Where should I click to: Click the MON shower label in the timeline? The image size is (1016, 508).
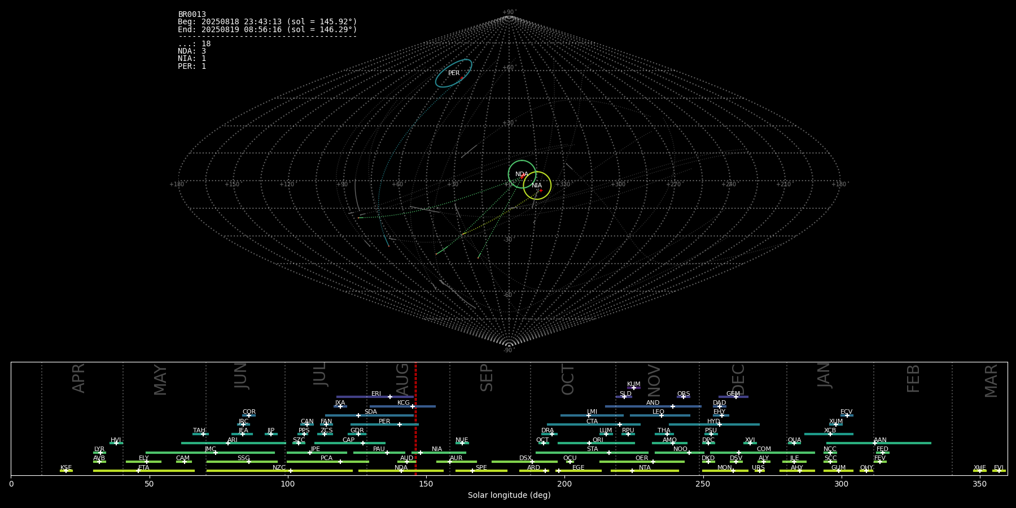point(725,468)
